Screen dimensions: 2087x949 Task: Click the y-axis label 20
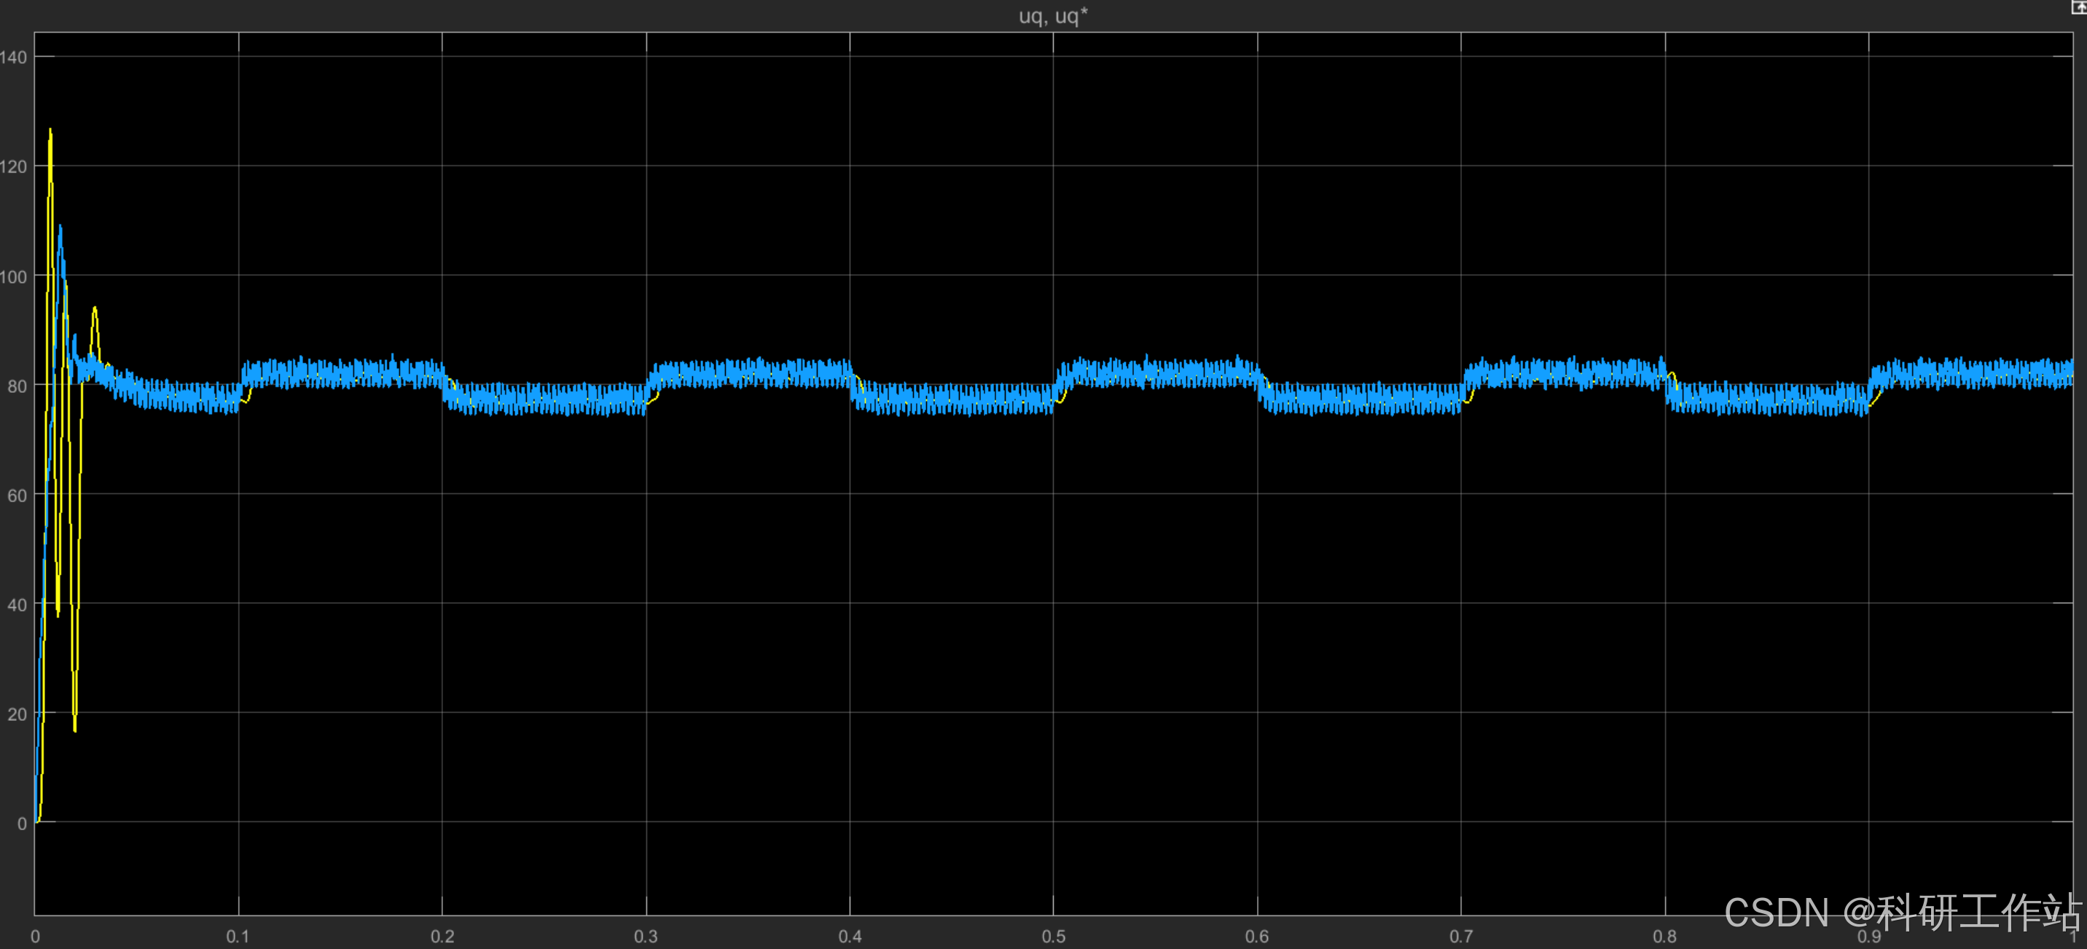coord(17,714)
